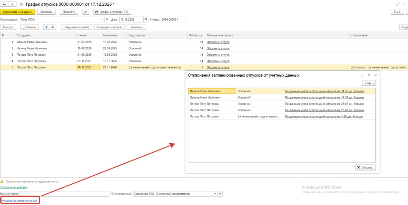This screenshot has height=205, width=408.
Task: Print График отпусков (Т-7) form
Action: pos(112,12)
